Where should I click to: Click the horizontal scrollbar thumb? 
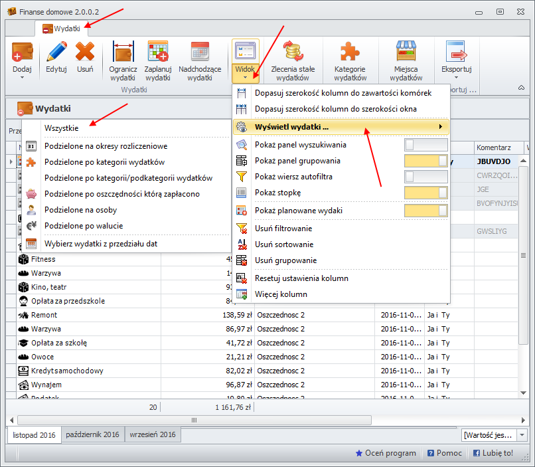[194, 420]
